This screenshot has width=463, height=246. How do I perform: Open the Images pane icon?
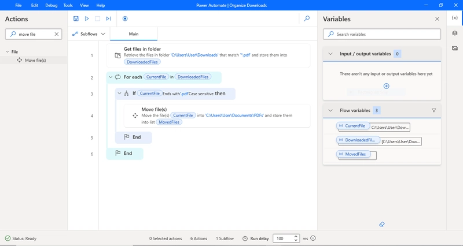click(x=455, y=48)
